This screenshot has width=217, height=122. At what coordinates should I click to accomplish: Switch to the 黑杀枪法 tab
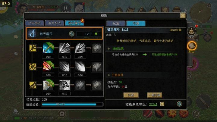54,23
